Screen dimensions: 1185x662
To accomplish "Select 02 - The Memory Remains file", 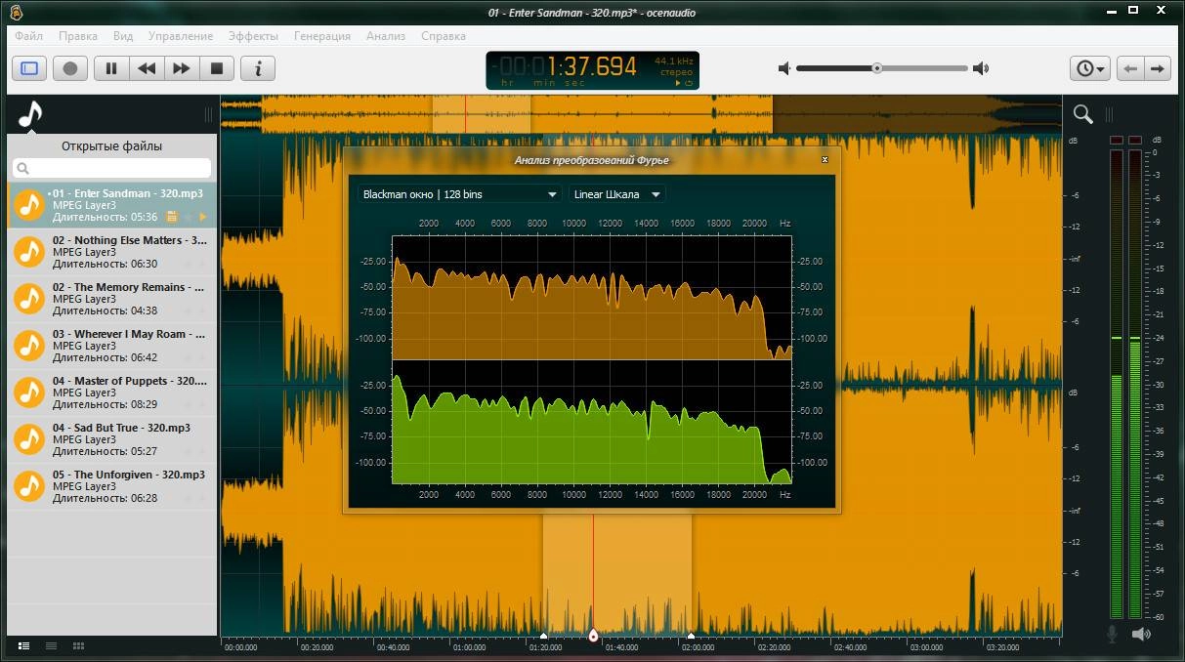I will click(111, 299).
